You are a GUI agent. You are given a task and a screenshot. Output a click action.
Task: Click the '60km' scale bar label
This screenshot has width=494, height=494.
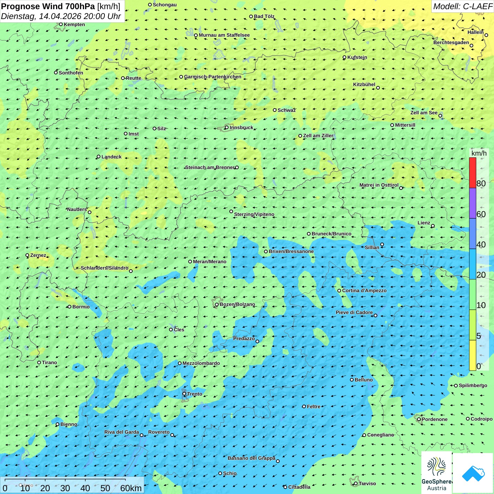(x=131, y=488)
